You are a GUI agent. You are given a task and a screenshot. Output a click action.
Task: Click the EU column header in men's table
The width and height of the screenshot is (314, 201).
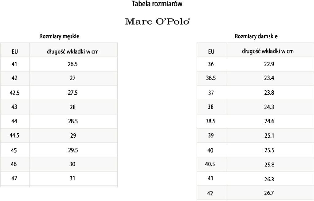[x=15, y=51]
